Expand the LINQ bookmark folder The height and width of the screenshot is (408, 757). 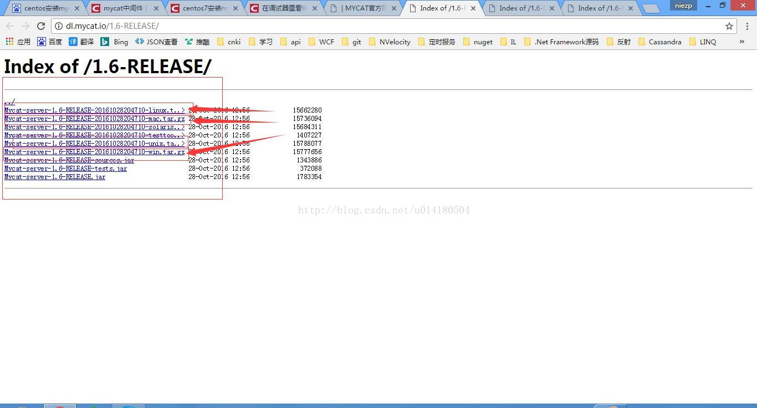pyautogui.click(x=702, y=42)
